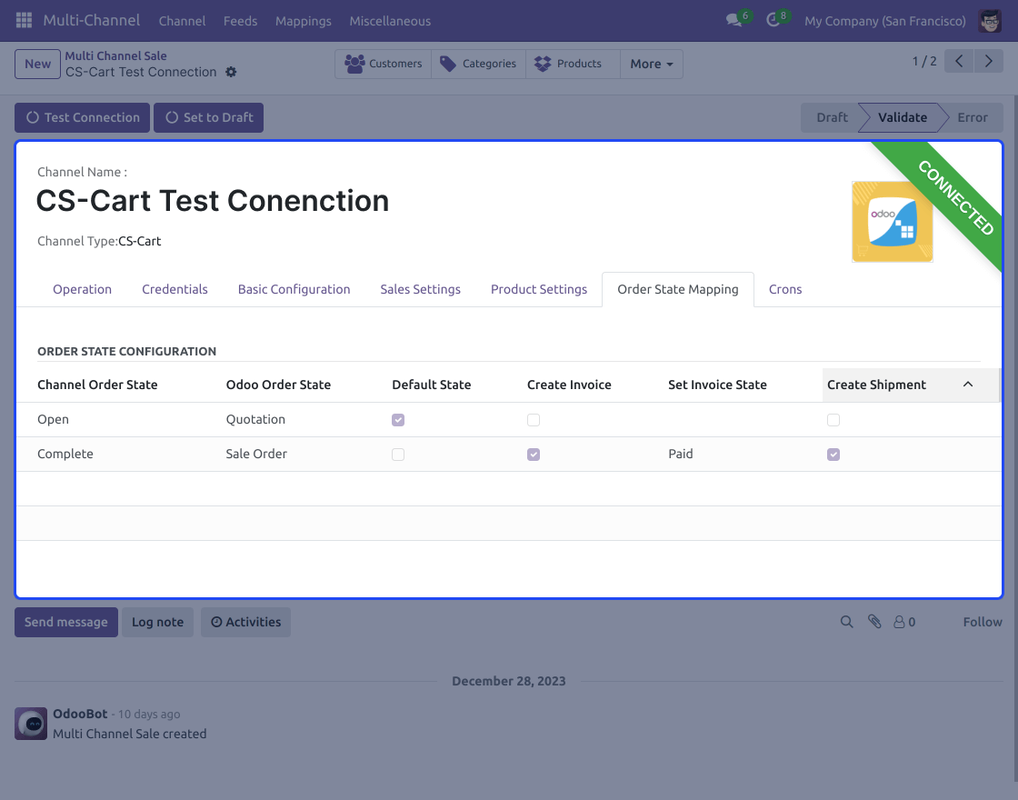Sort by Set Invoice State column header

tap(717, 385)
